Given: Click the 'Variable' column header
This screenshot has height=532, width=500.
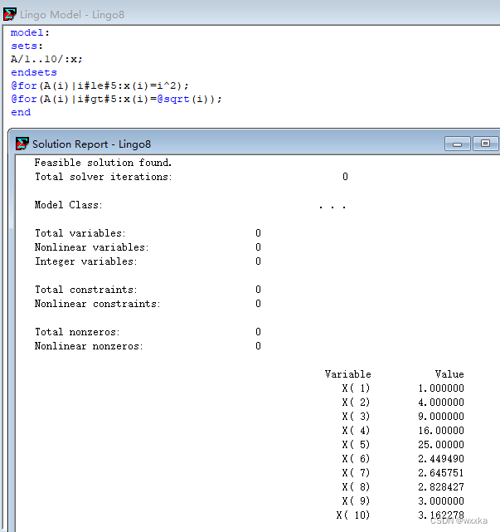Looking at the screenshot, I should click(x=347, y=374).
